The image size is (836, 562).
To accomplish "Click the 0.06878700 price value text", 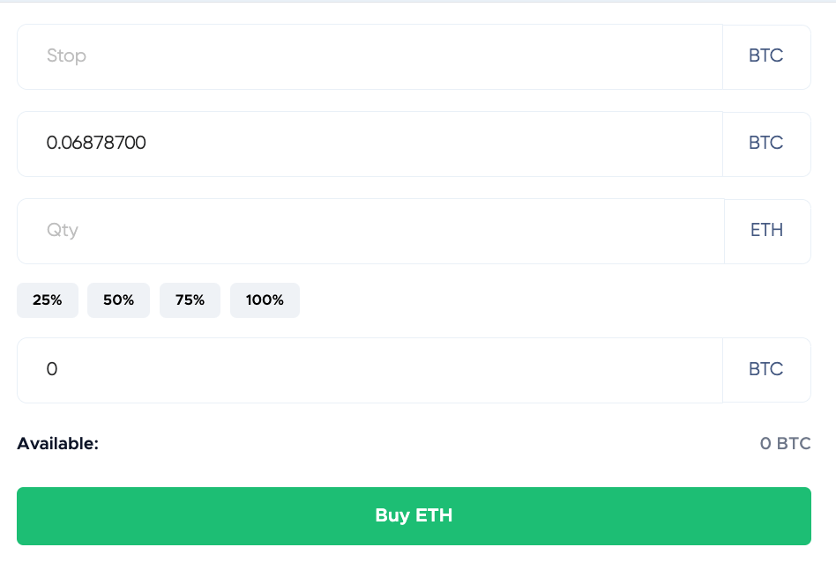I will click(96, 144).
